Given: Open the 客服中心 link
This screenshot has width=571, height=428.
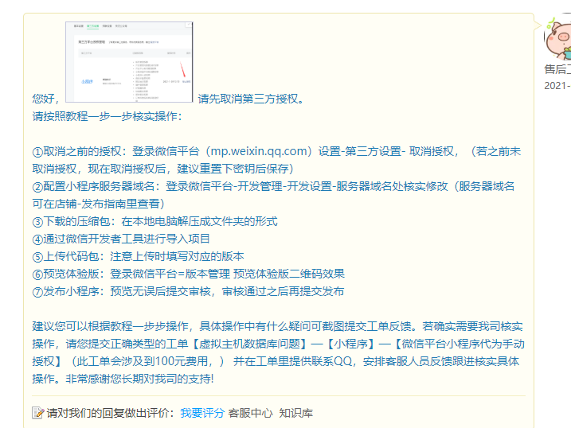Looking at the screenshot, I should 250,413.
